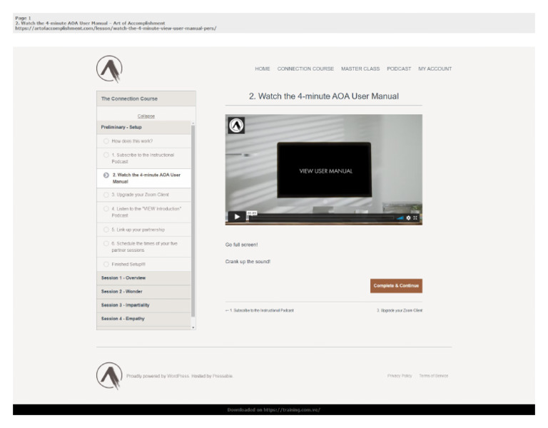Image resolution: width=548 pixels, height=428 pixels.
Task: Mark 'Upgrade your Zoom Client' circle
Action: tap(106, 195)
